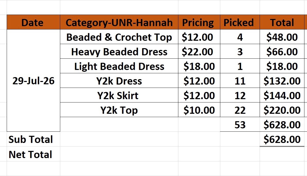Select the Y2k Top category cell
This screenshot has height=176, width=307.
coord(119,110)
